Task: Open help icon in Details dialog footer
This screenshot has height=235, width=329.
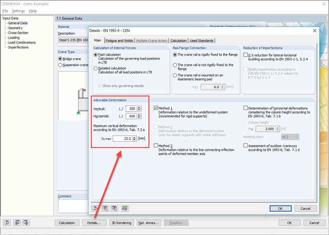Action: (x=95, y=208)
